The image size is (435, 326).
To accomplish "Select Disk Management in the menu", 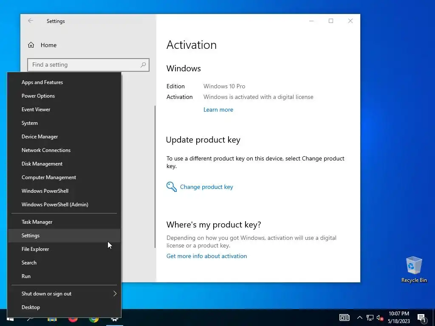I will click(x=64, y=164).
